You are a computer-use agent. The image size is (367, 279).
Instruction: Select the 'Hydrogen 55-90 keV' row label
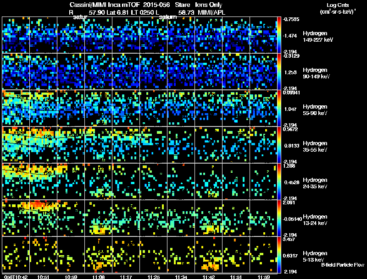pos(315,110)
